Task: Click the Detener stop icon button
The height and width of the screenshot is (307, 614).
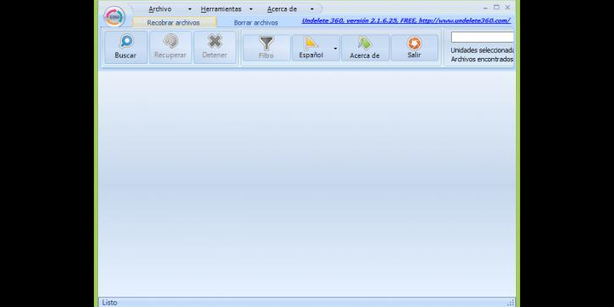Action: click(x=215, y=48)
